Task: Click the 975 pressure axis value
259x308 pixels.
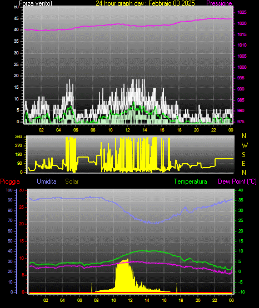Action: (241, 122)
